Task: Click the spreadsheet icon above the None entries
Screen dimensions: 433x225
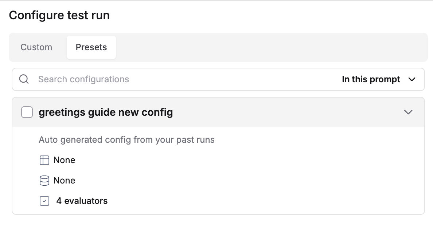Action: (44, 160)
